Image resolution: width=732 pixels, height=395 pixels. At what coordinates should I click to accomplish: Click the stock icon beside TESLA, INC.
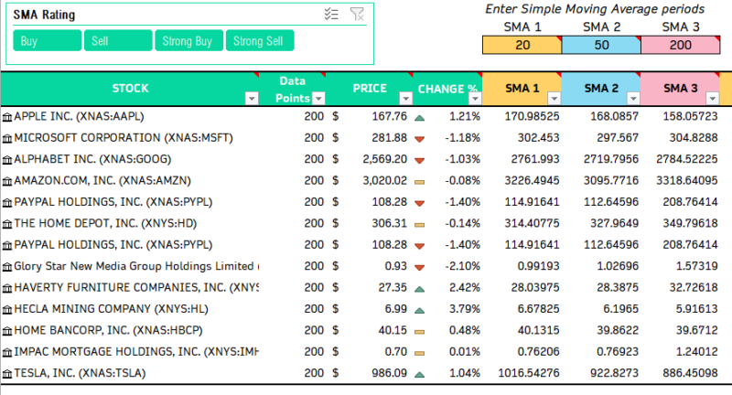coord(7,374)
